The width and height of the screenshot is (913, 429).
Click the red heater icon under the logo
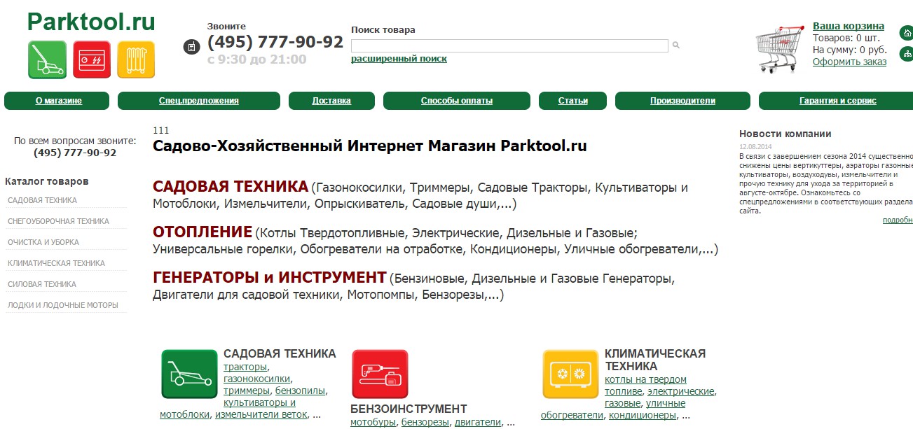tap(92, 59)
